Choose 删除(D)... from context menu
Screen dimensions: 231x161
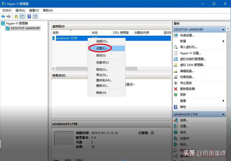click(x=106, y=86)
